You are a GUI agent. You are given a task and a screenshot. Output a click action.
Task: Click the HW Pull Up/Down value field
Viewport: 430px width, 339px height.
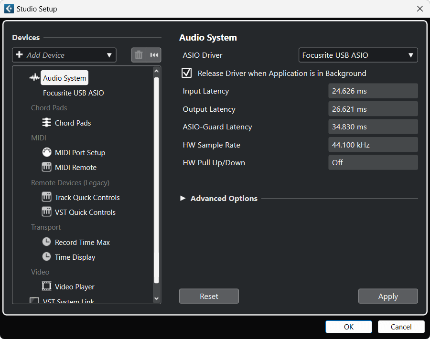tap(373, 162)
